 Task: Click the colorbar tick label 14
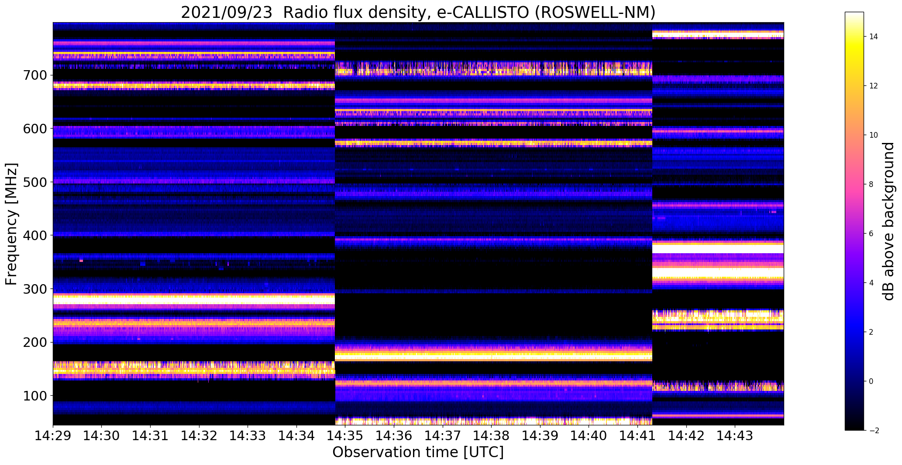coord(874,37)
